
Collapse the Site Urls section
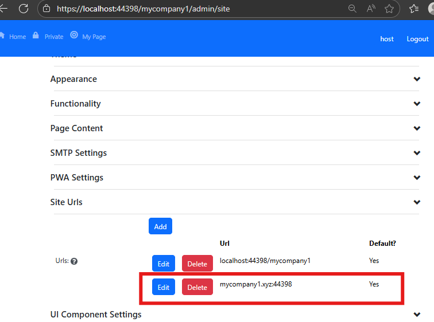click(417, 202)
